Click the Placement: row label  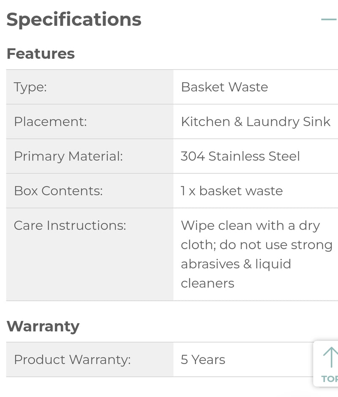(50, 122)
